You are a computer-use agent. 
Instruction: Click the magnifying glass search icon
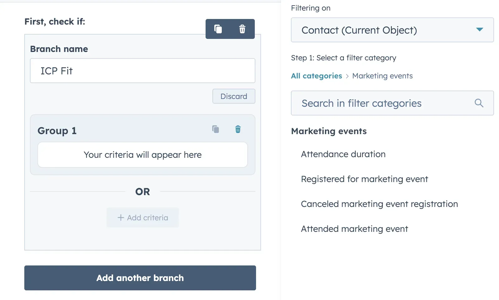coord(479,103)
